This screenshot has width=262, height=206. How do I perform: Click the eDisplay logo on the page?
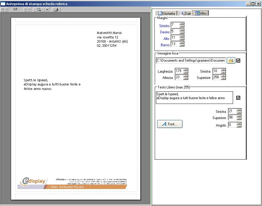point(33,181)
